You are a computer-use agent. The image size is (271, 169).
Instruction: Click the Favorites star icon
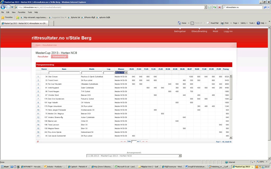(x=3, y=17)
